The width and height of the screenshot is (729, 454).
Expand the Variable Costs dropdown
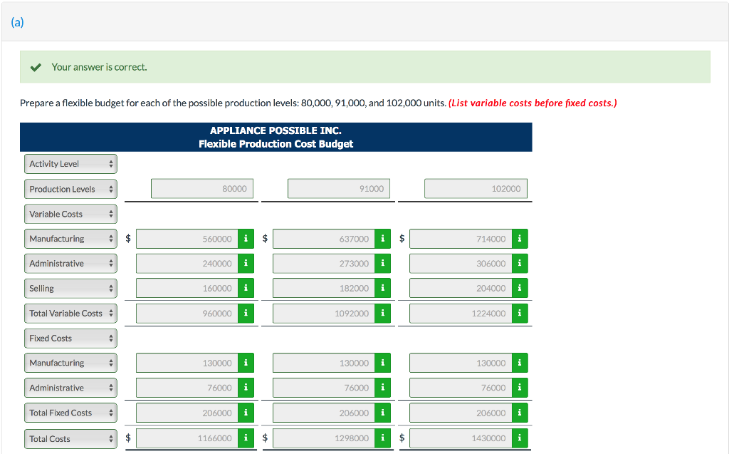coord(70,215)
